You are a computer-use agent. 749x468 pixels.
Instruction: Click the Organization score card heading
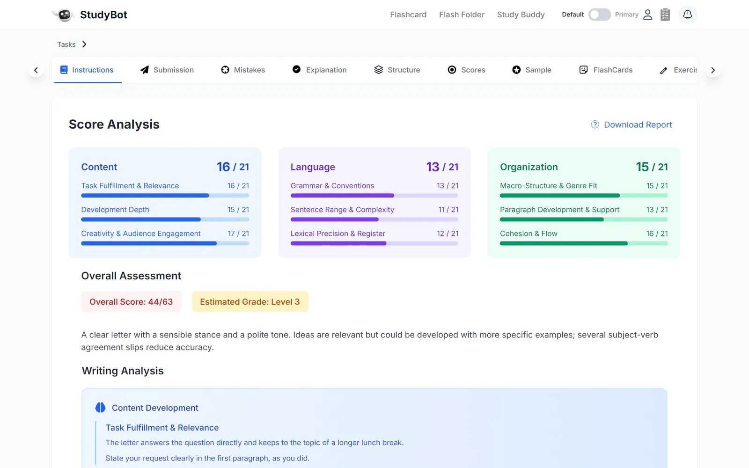(x=529, y=167)
